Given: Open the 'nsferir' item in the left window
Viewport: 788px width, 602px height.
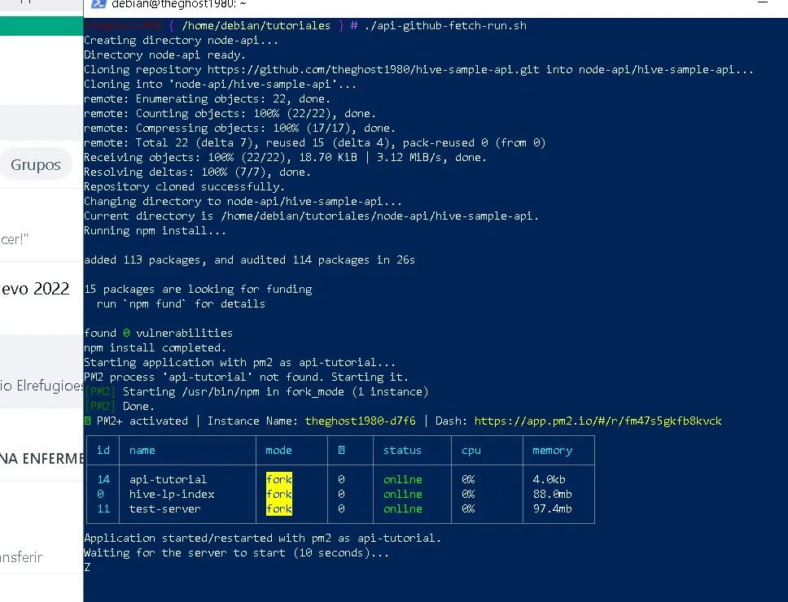Looking at the screenshot, I should [x=21, y=556].
